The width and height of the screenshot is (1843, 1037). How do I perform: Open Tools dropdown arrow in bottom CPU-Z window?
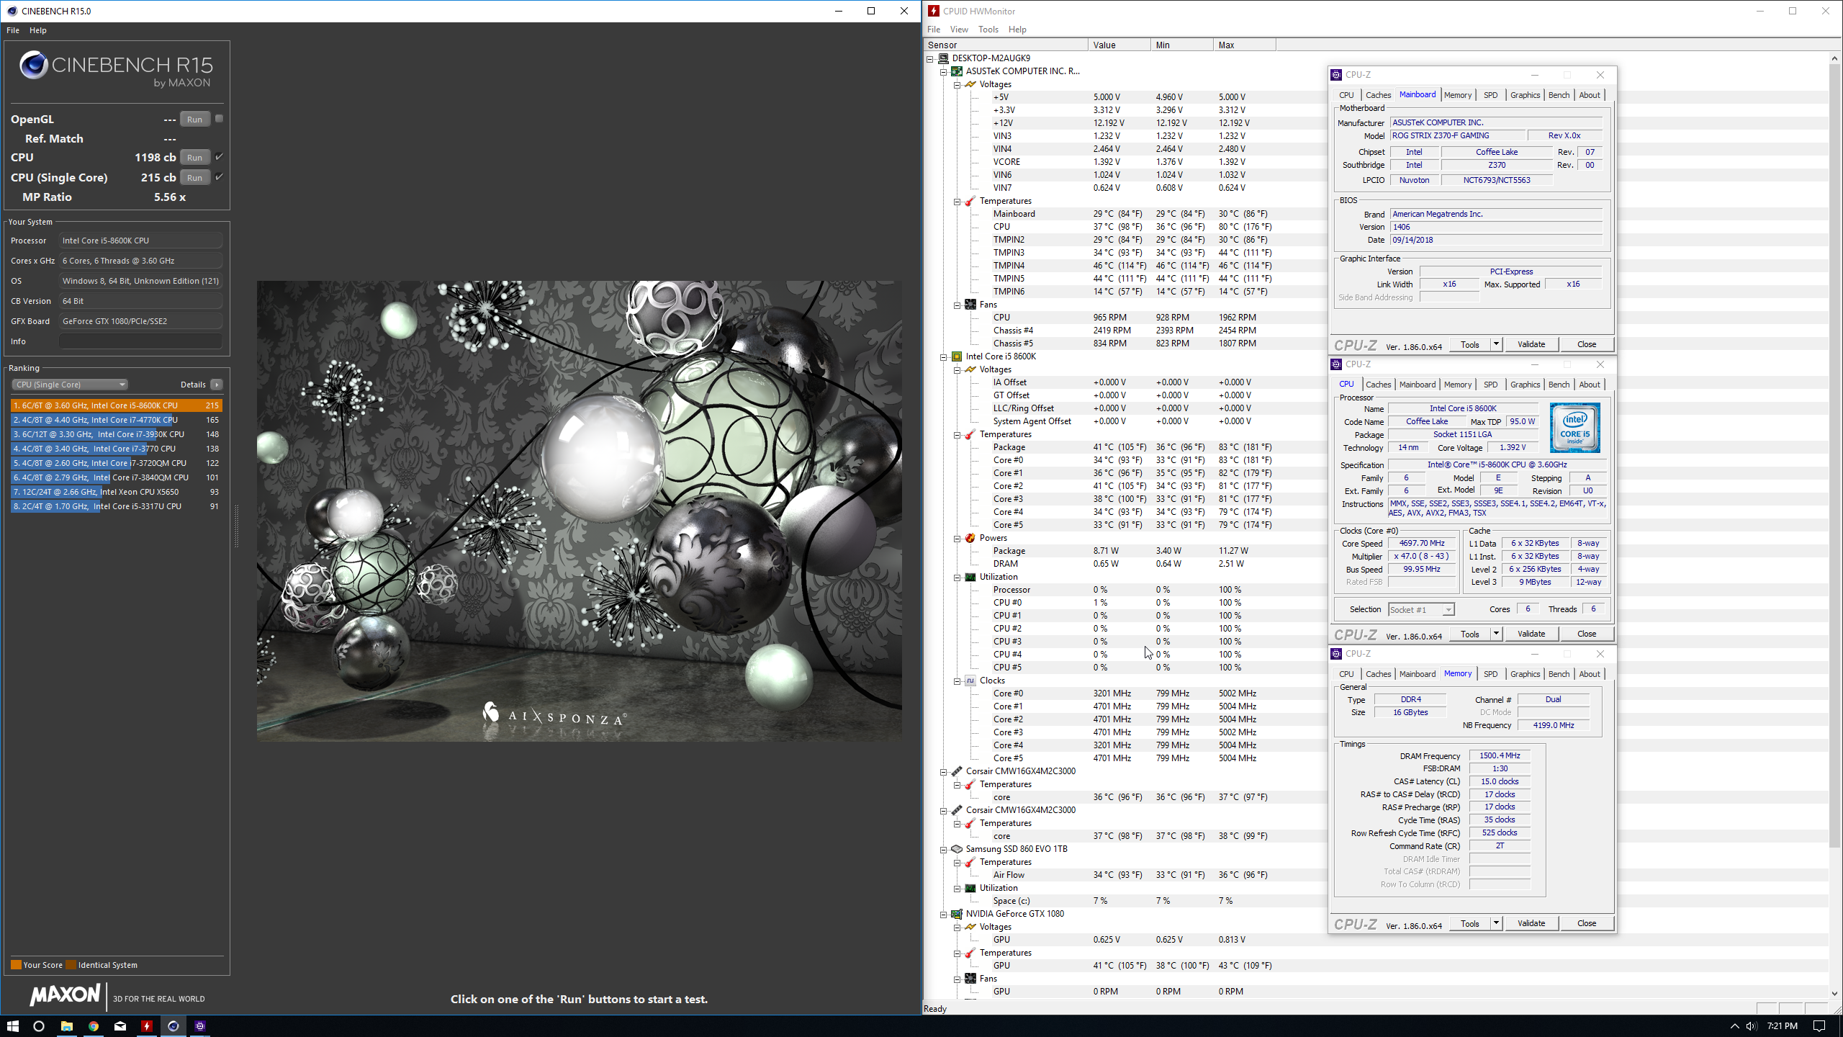point(1495,923)
